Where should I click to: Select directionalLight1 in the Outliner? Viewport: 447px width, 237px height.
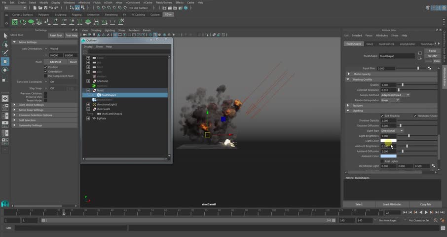pyautogui.click(x=107, y=105)
